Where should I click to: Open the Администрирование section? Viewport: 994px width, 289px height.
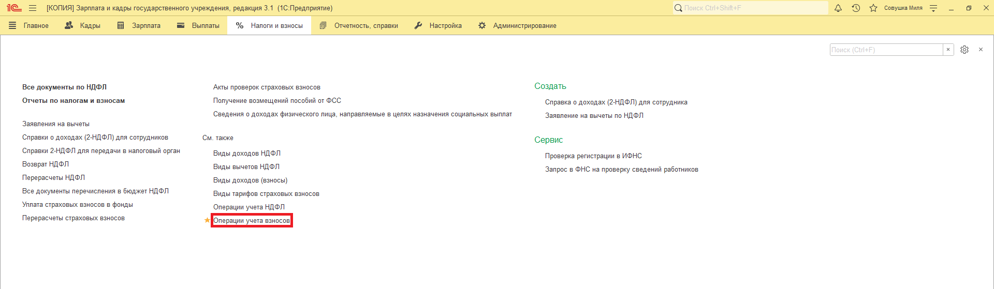click(x=517, y=25)
